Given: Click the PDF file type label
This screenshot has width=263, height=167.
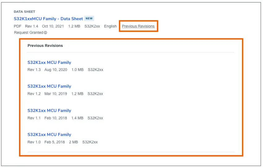Looking at the screenshot, I should (18, 26).
